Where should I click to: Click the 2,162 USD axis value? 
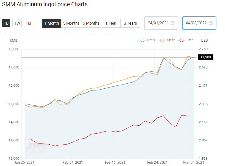click(203, 122)
